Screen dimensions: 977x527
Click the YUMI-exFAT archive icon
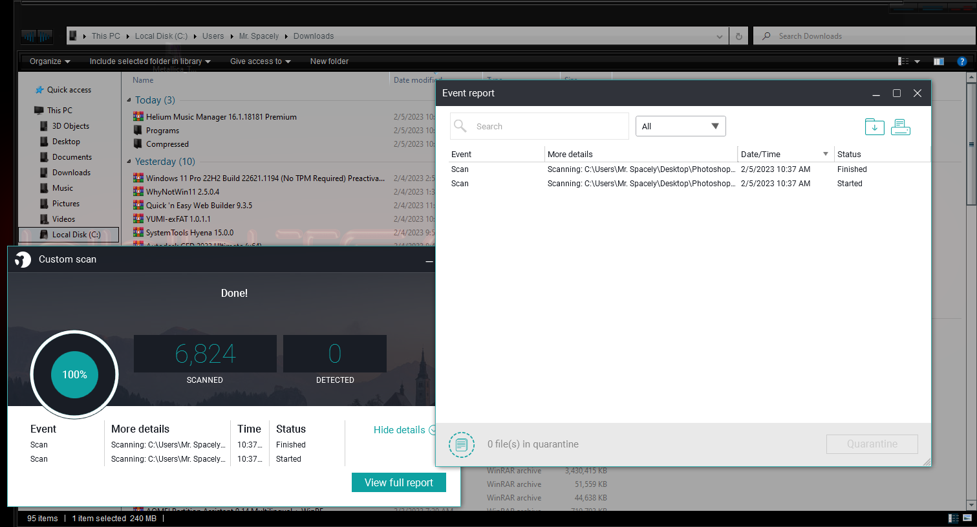[138, 219]
